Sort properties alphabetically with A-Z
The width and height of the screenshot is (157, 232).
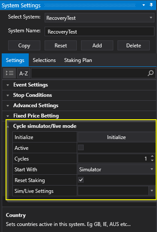[x=24, y=73]
